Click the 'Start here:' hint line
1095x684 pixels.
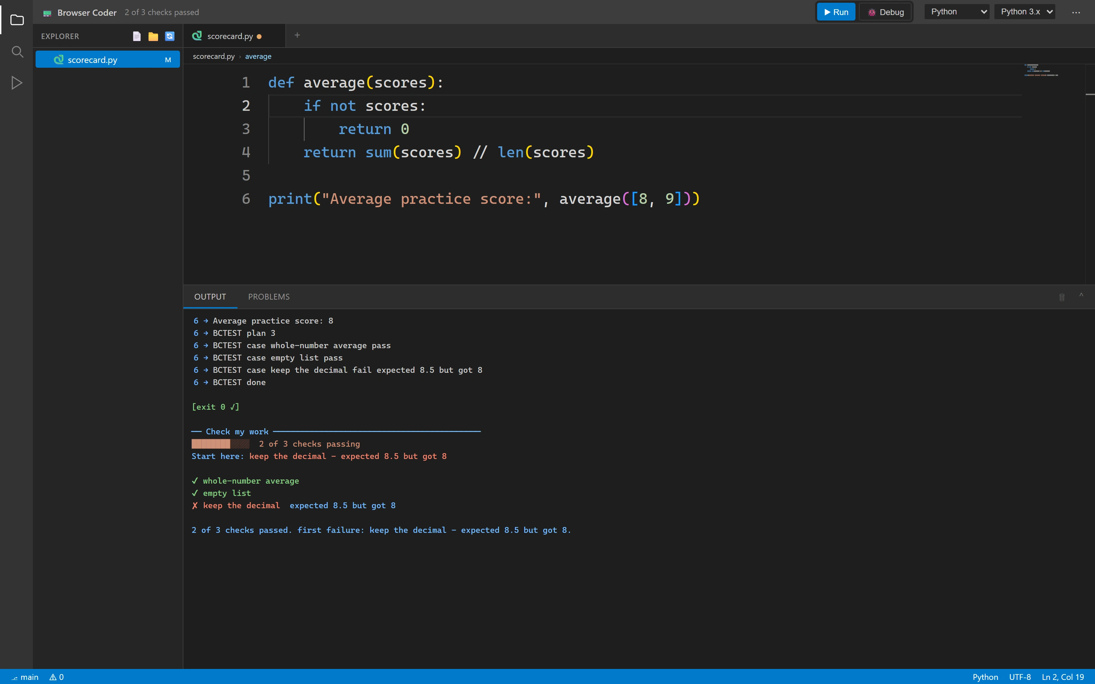click(319, 456)
